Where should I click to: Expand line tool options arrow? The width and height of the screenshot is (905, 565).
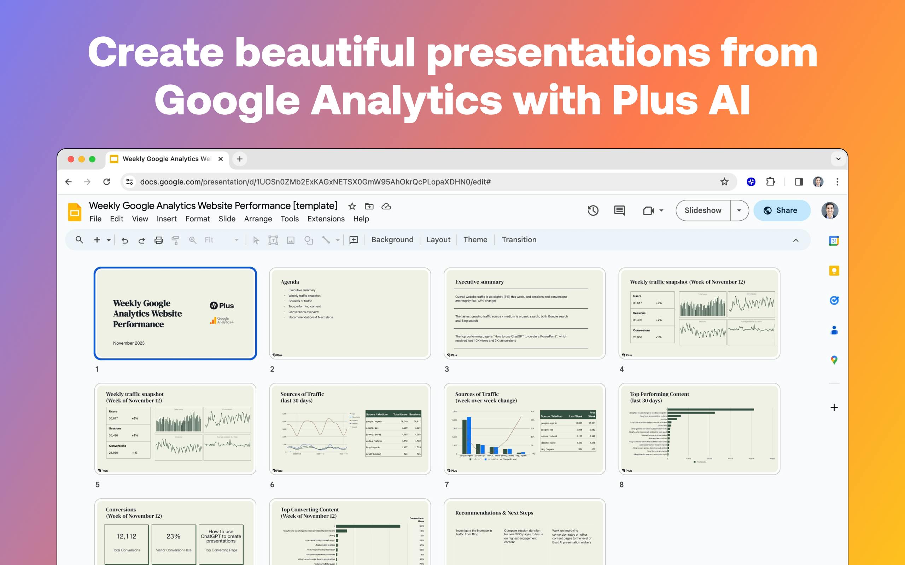point(338,240)
